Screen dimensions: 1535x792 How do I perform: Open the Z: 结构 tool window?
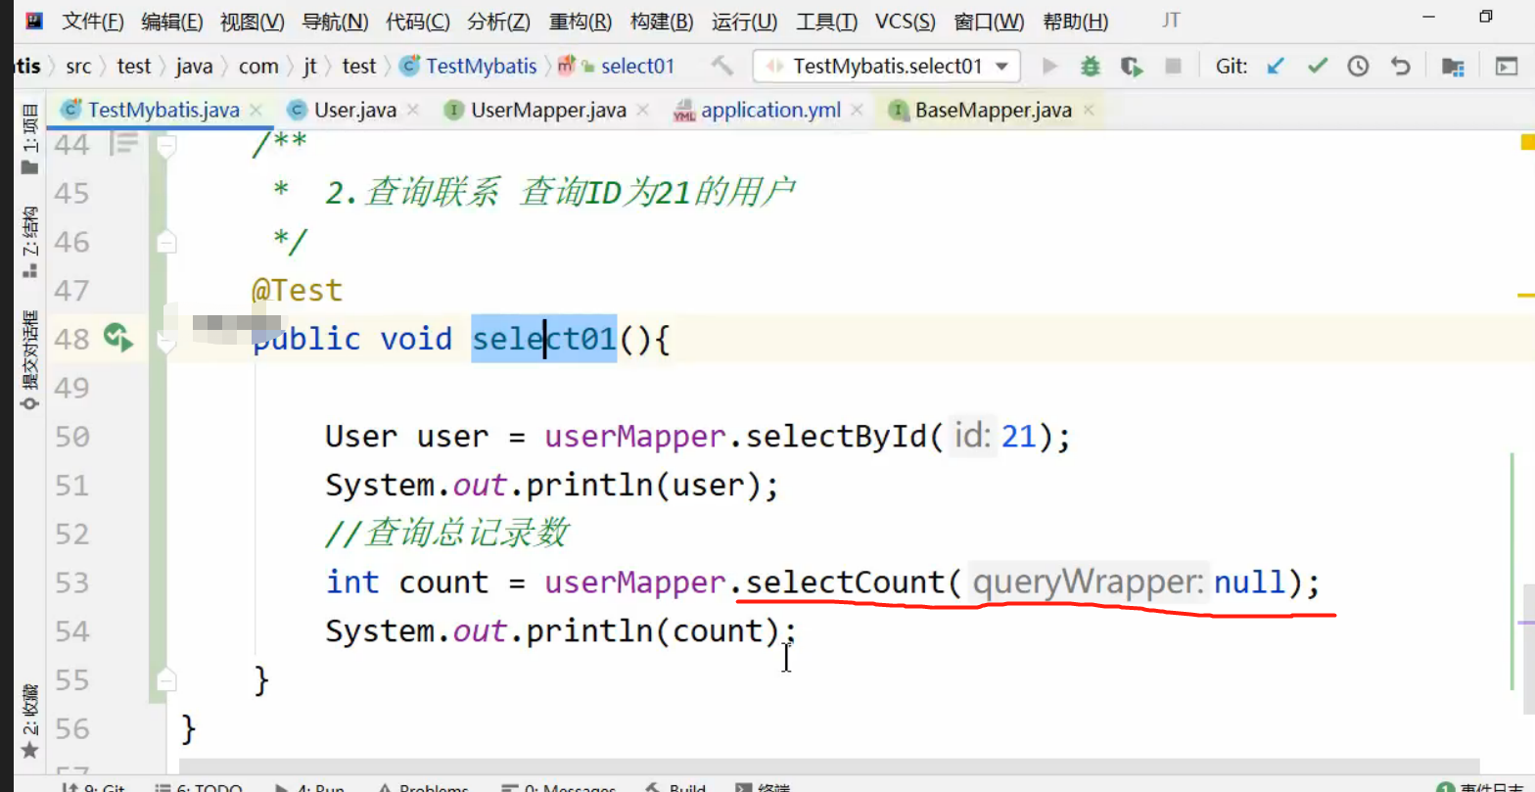(30, 242)
